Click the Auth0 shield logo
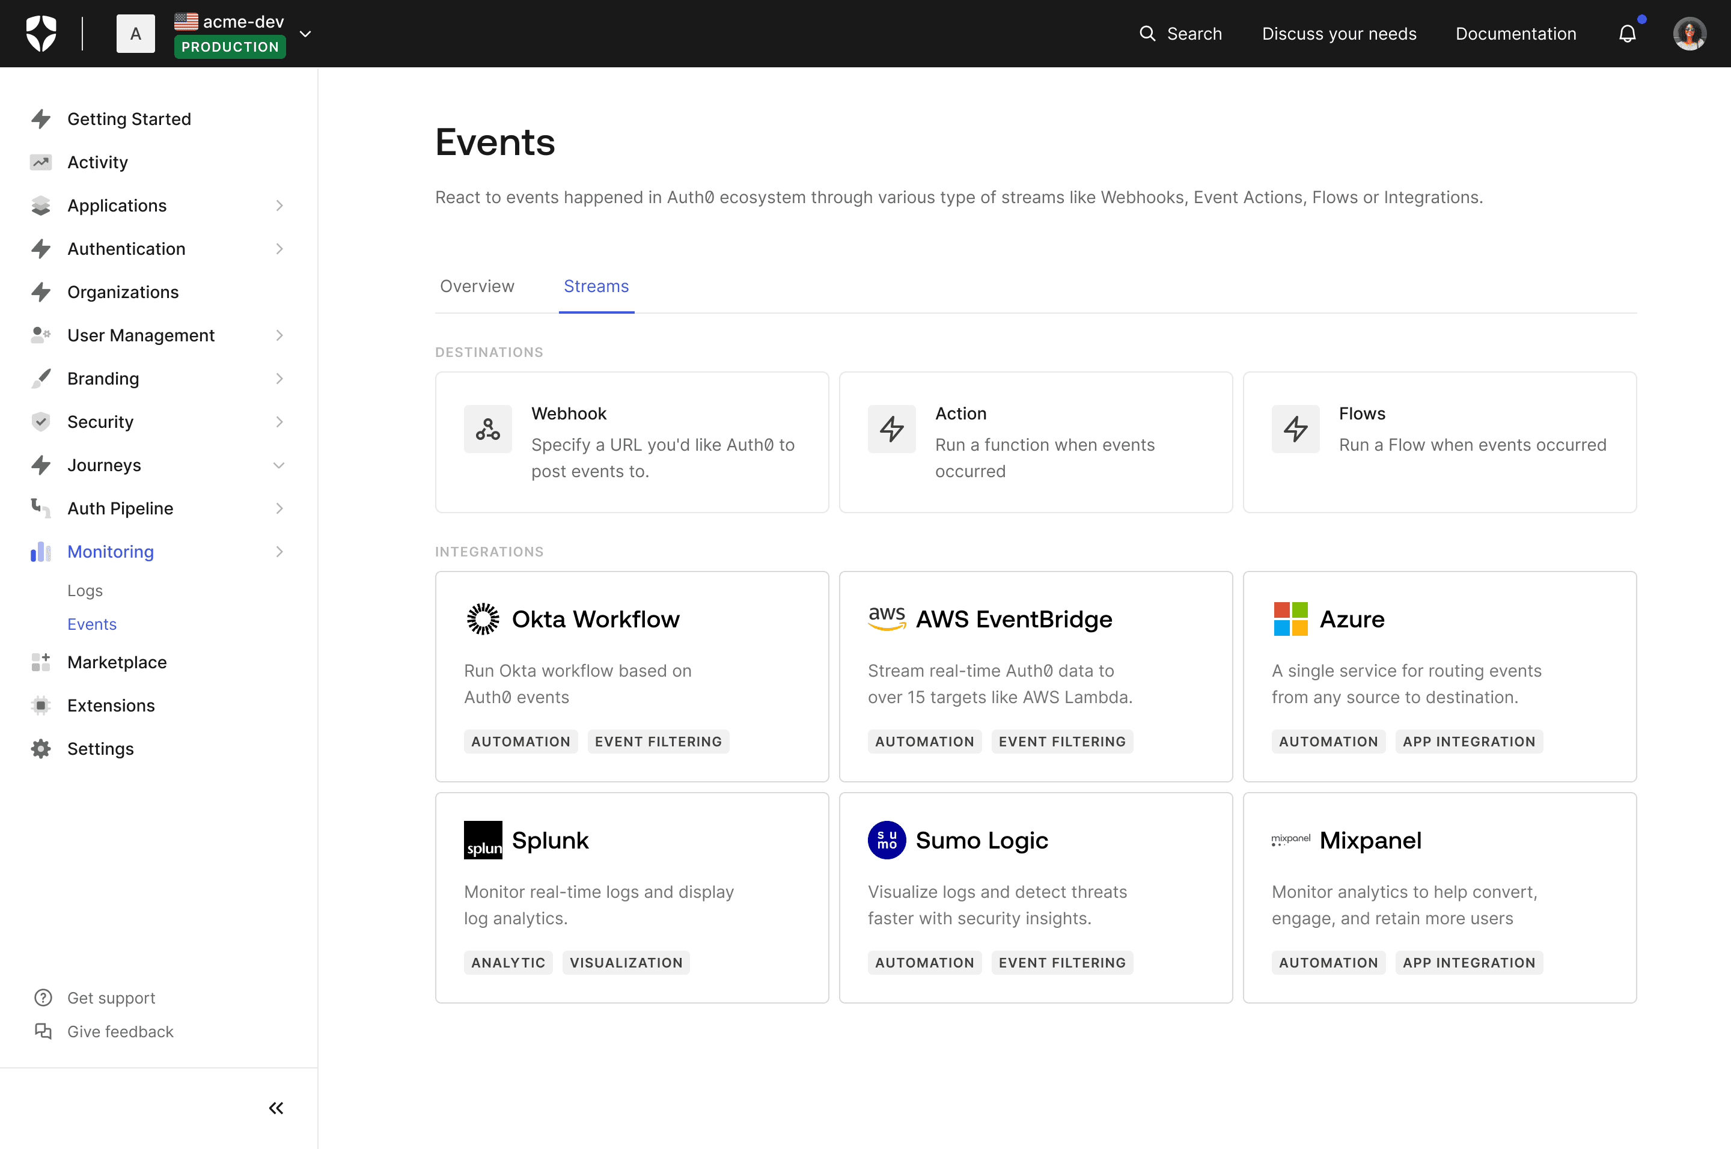Viewport: 1731px width, 1149px height. coord(41,34)
